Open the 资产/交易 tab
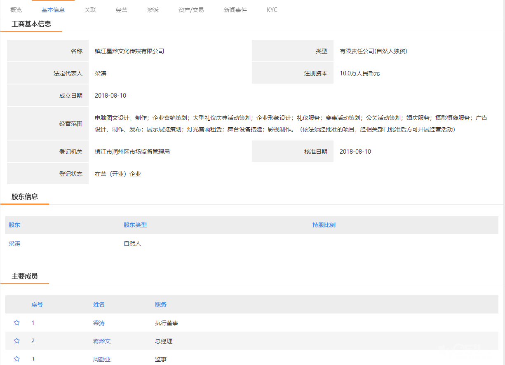Image resolution: width=505 pixels, height=365 pixels. 191,10
